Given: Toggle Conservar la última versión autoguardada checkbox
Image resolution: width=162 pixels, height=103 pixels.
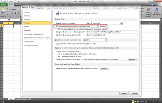Looking at the screenshot, I should [x=59, y=29].
